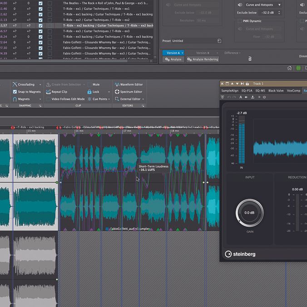Check second-column box for T-Ride - ex3 row
Image resolution: width=307 pixels, height=307 pixels.
[50, 31]
